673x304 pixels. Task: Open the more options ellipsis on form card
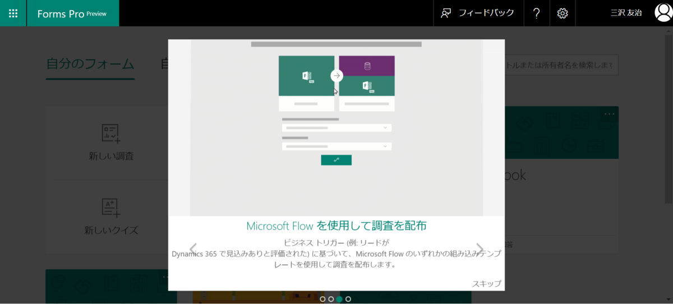[x=610, y=114]
